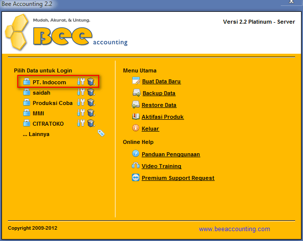
Task: Open tools icon for Produksi Coba
Action: coord(81,103)
